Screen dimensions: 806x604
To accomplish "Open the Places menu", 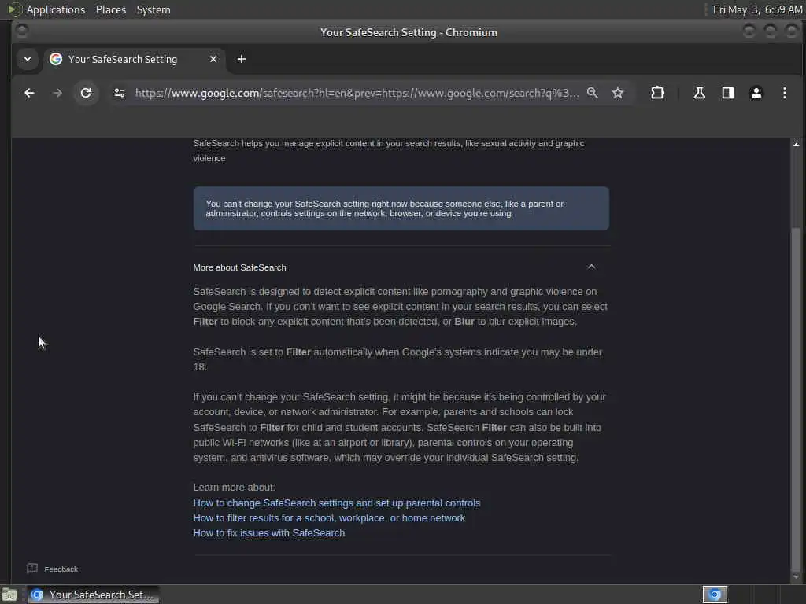I will click(x=111, y=9).
